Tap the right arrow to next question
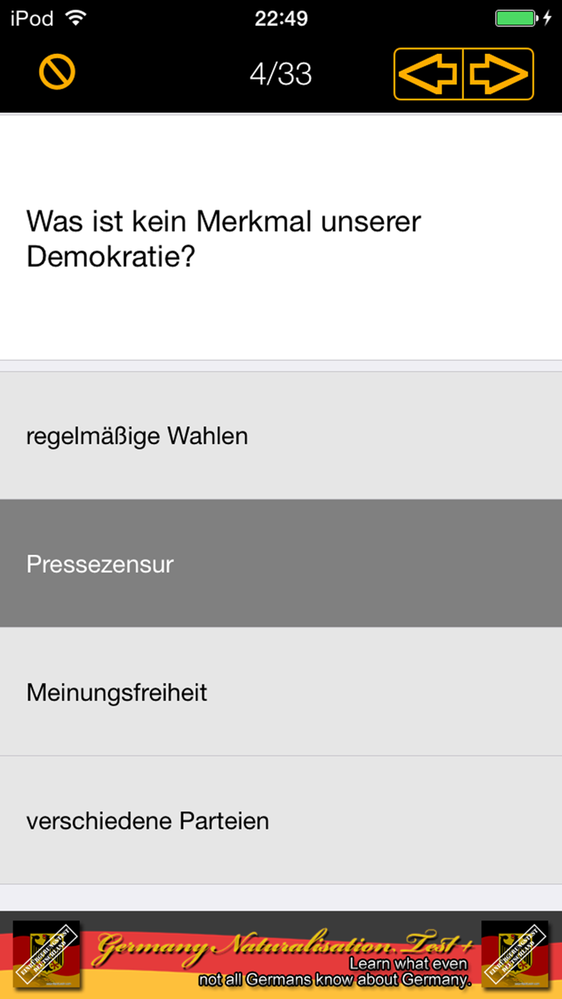562x999 pixels. coord(498,72)
